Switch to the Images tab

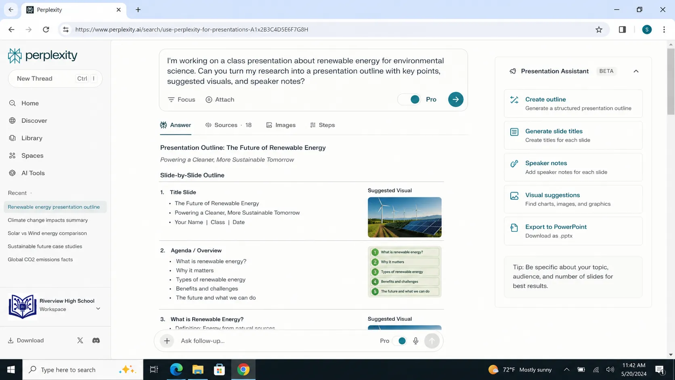point(281,125)
